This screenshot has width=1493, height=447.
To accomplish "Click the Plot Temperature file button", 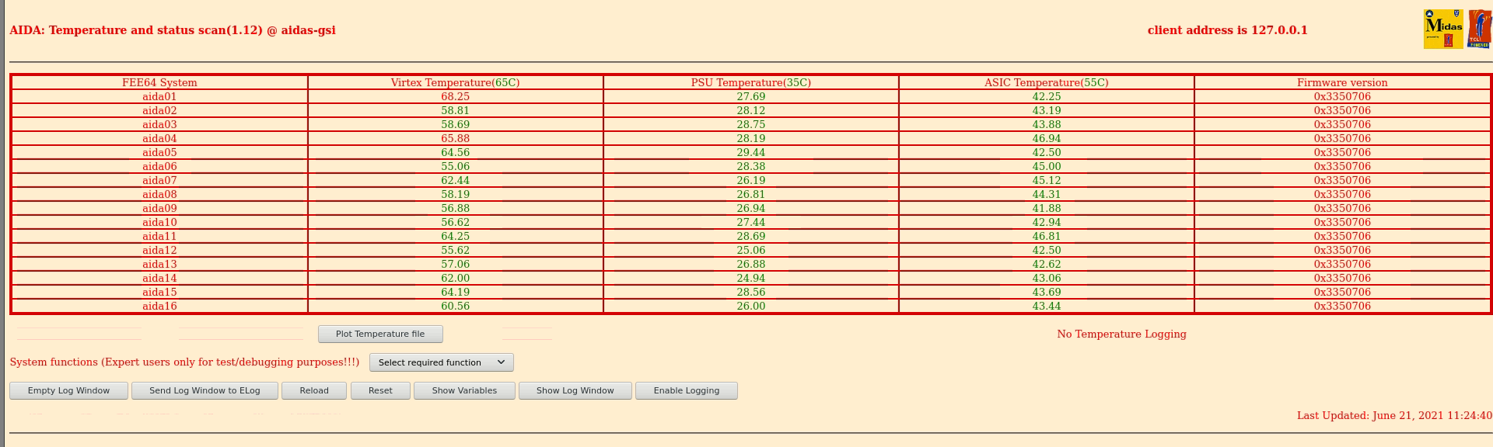I will point(380,334).
